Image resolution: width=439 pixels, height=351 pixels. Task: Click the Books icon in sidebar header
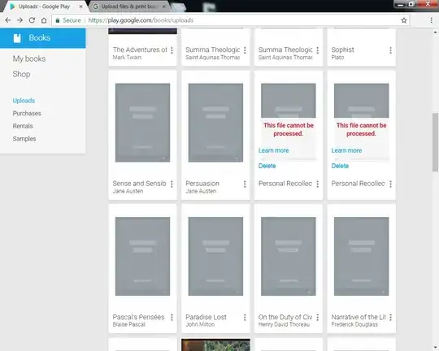[17, 38]
